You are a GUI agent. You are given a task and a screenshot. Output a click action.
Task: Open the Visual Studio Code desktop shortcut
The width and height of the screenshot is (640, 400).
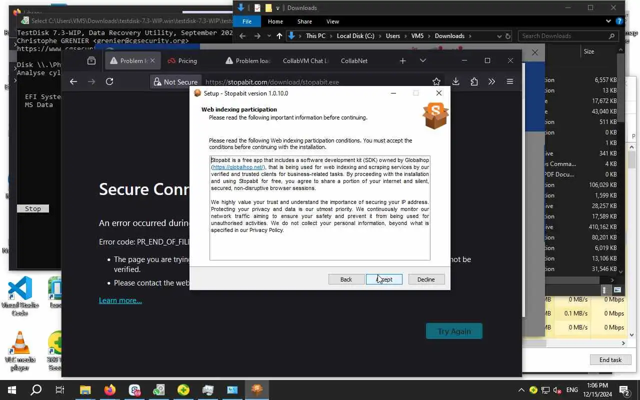(x=20, y=296)
